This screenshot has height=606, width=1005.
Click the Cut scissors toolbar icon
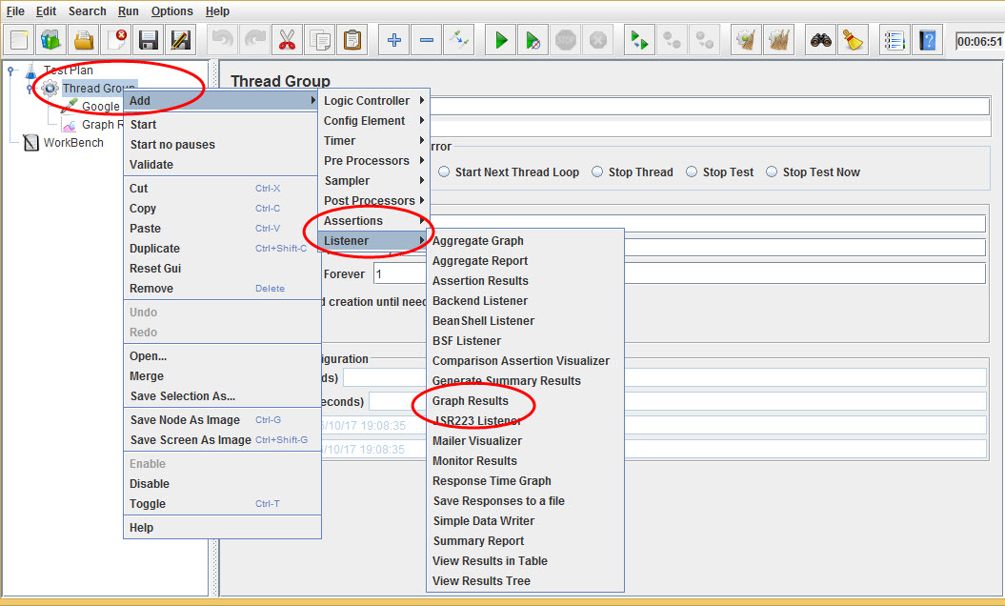[286, 40]
